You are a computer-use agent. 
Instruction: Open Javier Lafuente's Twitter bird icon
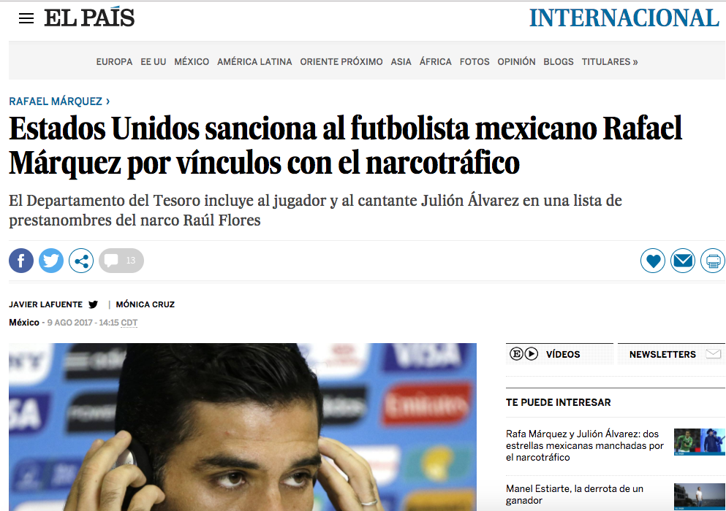pos(93,304)
